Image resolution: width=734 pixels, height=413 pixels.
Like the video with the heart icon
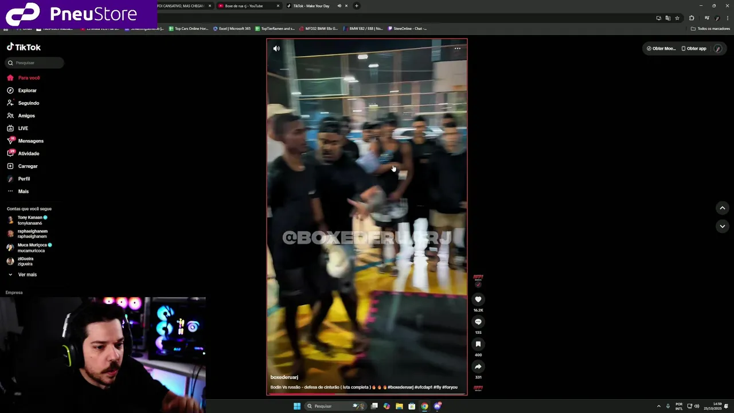tap(478, 299)
